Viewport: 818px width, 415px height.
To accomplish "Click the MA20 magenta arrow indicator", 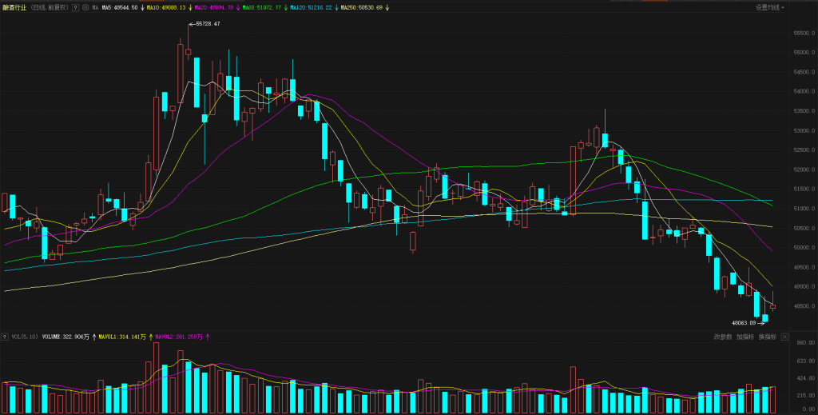I will (239, 7).
